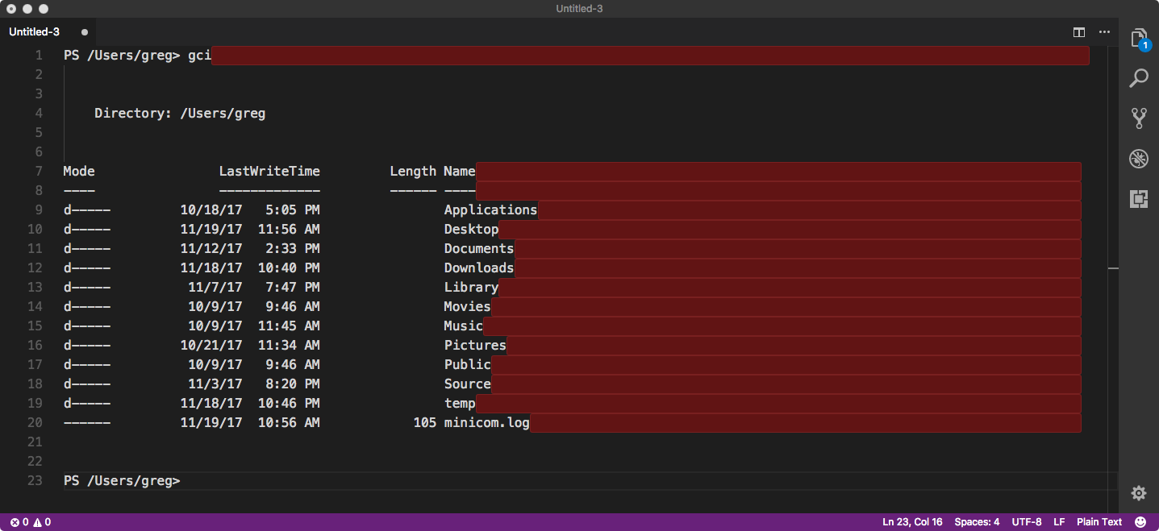Image resolution: width=1159 pixels, height=531 pixels.
Task: Click the 'Downloads' folder name
Action: [478, 268]
